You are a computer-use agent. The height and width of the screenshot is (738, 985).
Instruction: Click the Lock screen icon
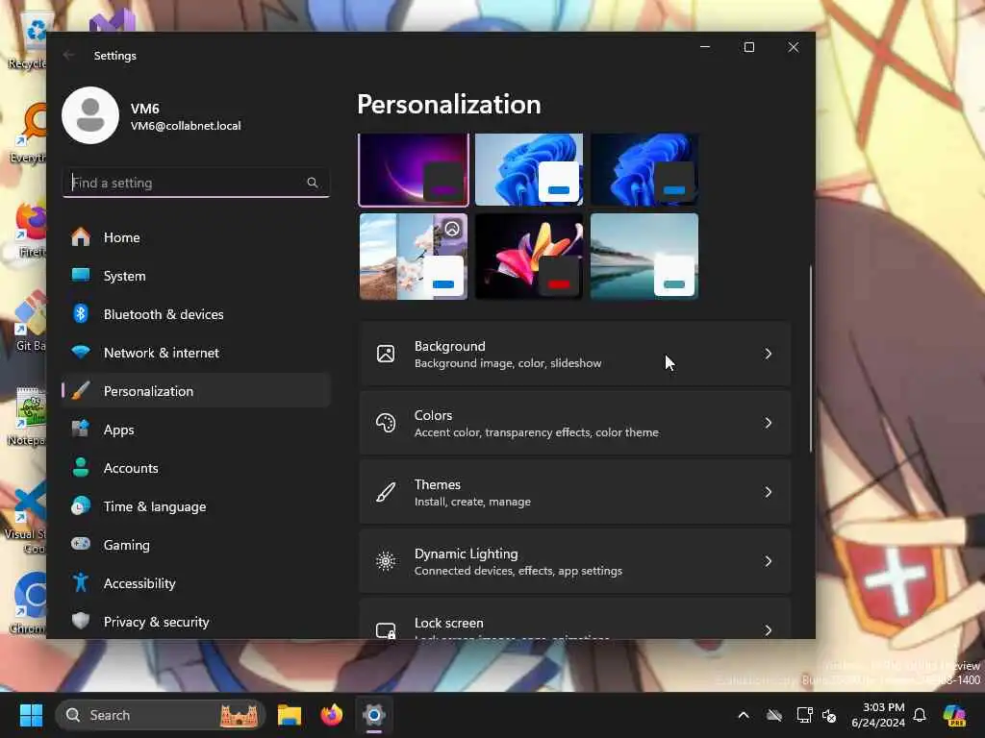pos(386,629)
